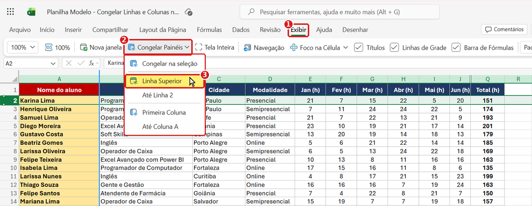
Task: Click the Select All corner triangle
Action: 15,79
